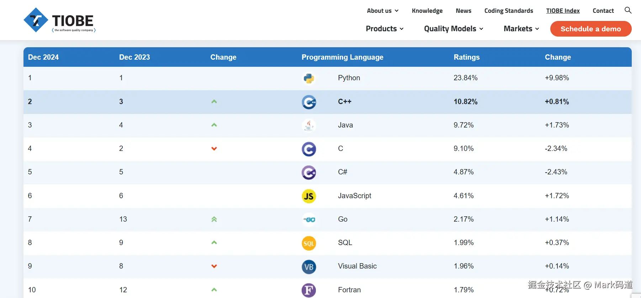
Task: Click the SQL language icon
Action: tap(309, 243)
